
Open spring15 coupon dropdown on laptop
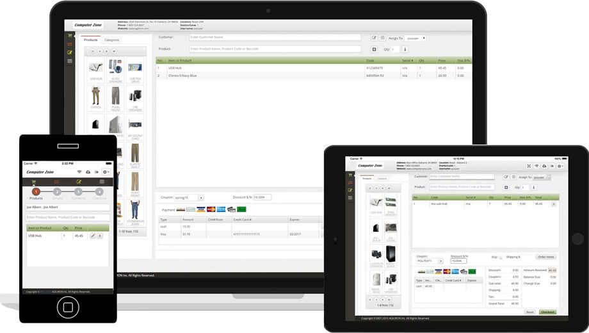[189, 198]
